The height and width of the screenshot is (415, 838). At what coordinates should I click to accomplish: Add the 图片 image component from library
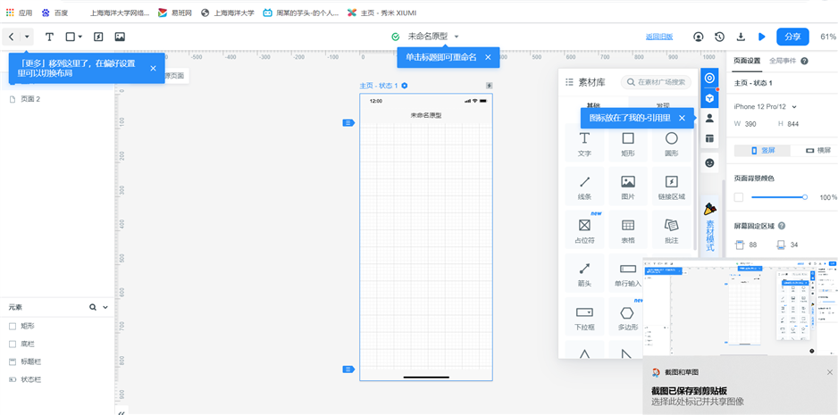tap(628, 186)
